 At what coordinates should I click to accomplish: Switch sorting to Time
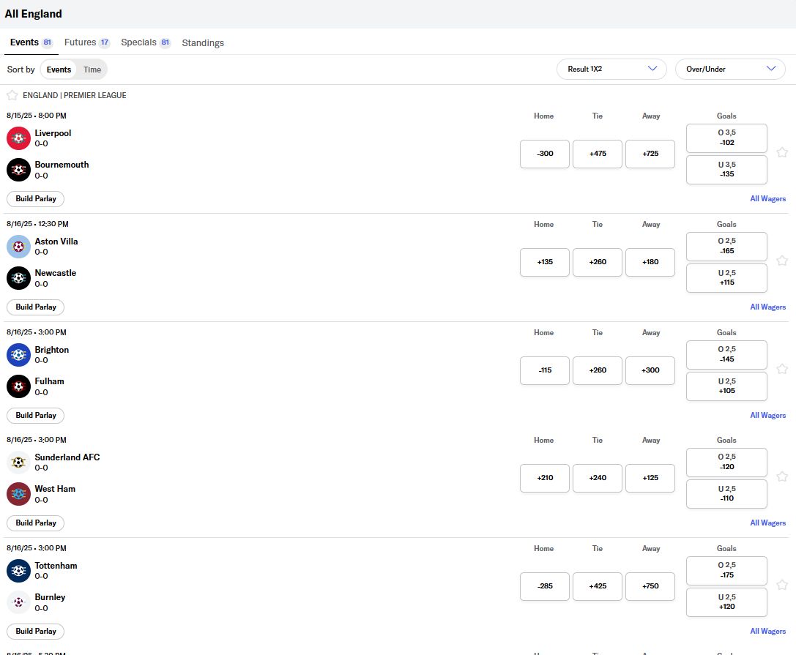[x=92, y=70]
